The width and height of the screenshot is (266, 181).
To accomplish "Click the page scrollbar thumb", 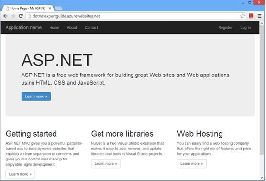I will coord(262,90).
